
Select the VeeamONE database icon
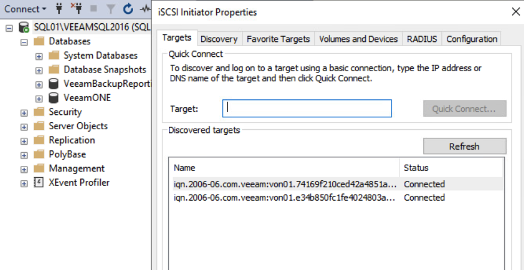(x=54, y=98)
